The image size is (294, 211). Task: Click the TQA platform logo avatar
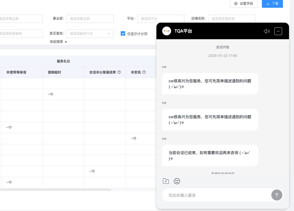tap(166, 31)
